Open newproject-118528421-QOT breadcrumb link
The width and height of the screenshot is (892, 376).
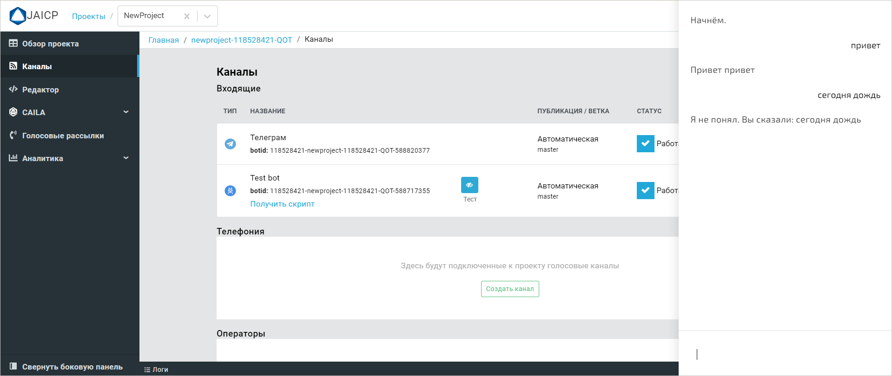242,40
